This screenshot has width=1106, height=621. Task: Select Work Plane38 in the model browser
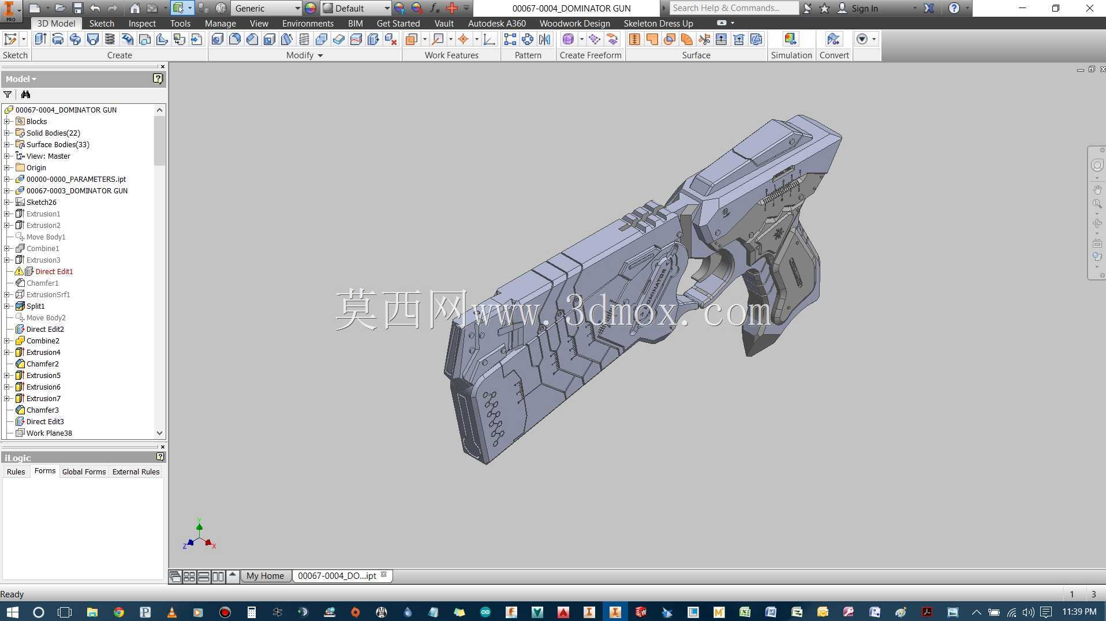coord(49,433)
